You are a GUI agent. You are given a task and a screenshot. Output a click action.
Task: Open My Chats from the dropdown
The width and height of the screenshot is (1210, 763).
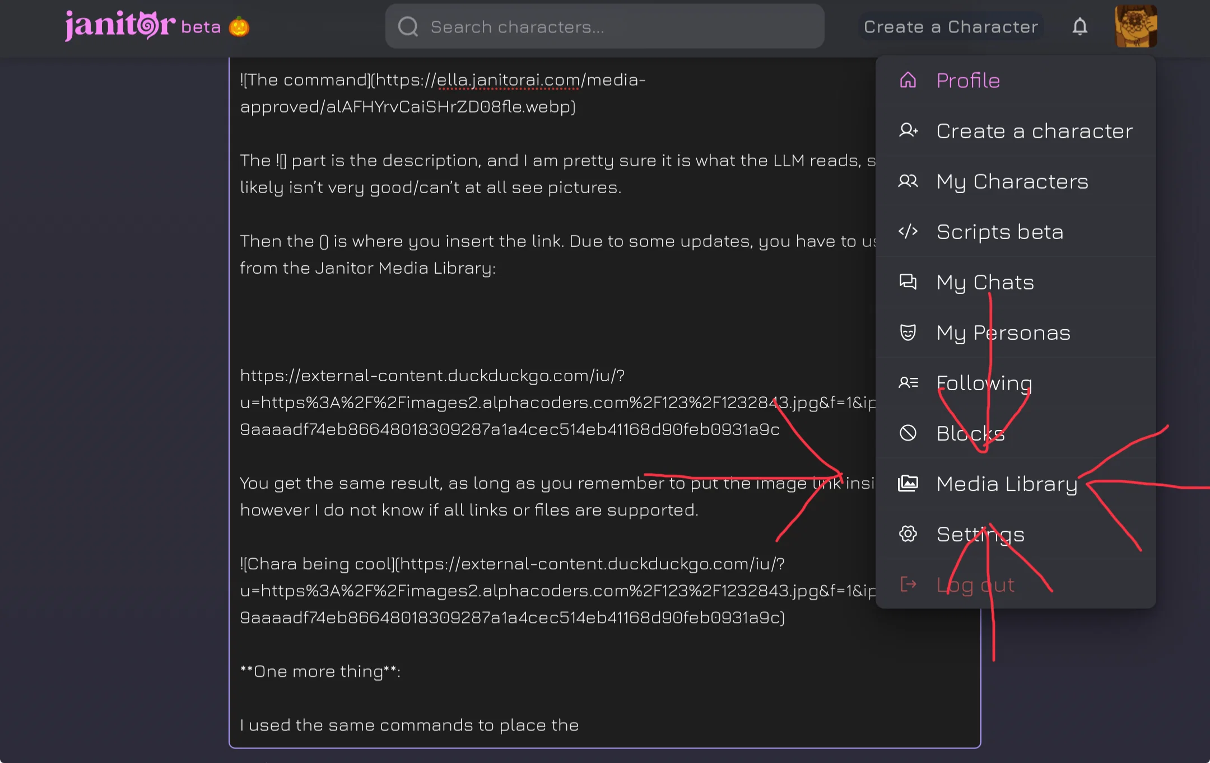[x=1016, y=282]
